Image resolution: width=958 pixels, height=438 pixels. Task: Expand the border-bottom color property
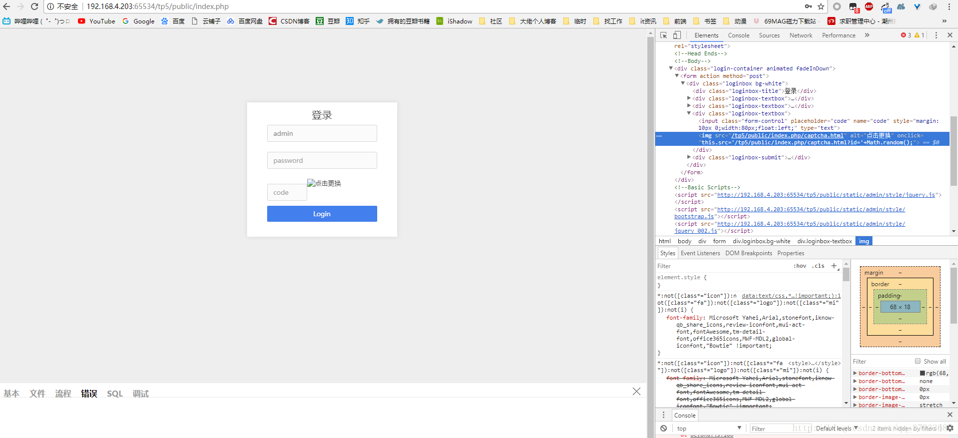pyautogui.click(x=855, y=373)
